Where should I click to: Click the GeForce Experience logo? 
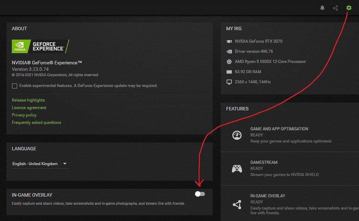[41, 46]
